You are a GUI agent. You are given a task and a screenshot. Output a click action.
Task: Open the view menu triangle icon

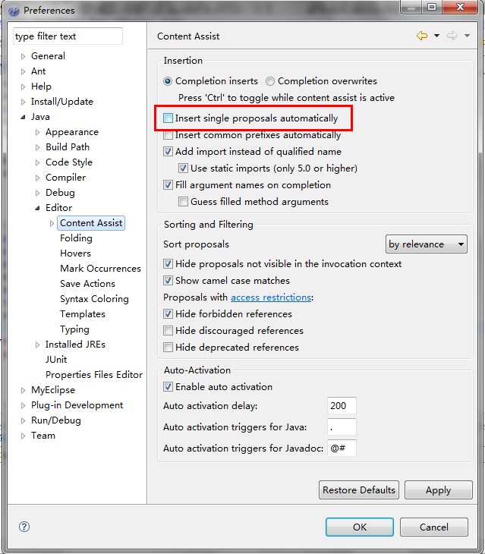tap(468, 36)
